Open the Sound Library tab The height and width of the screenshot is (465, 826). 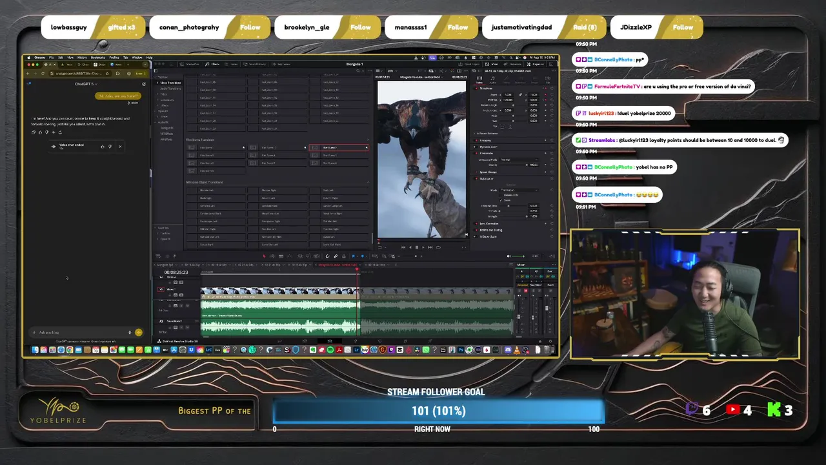tap(256, 64)
